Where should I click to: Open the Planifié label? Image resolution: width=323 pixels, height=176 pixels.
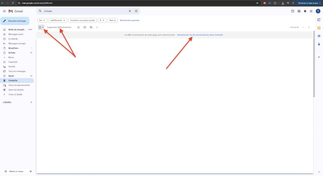coord(17,66)
